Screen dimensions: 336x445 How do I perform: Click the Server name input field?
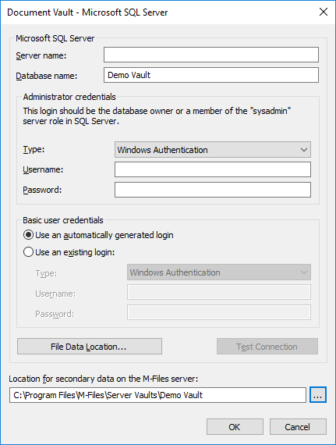click(211, 55)
